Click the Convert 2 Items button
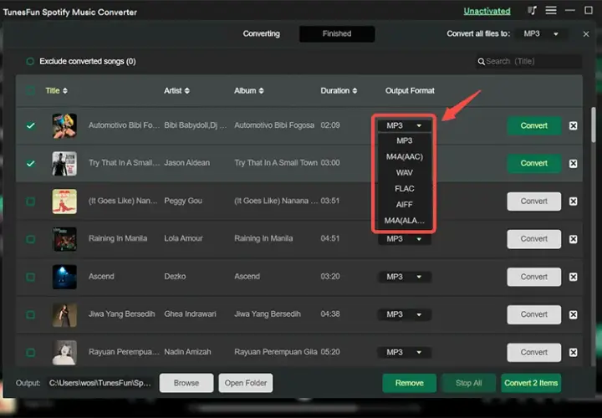602x418 pixels. click(531, 383)
